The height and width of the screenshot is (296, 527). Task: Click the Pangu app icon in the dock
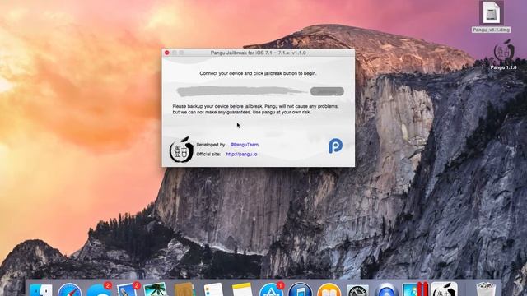[445, 289]
